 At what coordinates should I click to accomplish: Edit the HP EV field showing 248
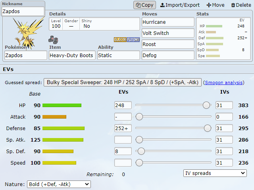[x=123, y=105]
